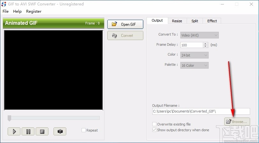Click the Play button under the preview
The image size is (259, 143).
[x=14, y=132]
